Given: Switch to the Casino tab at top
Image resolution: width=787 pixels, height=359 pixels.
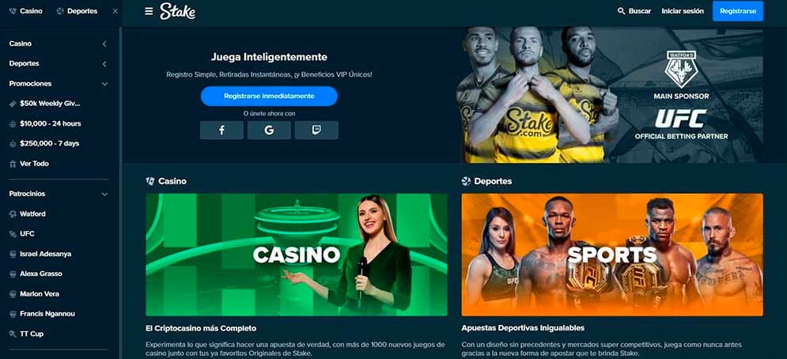Looking at the screenshot, I should pyautogui.click(x=26, y=11).
